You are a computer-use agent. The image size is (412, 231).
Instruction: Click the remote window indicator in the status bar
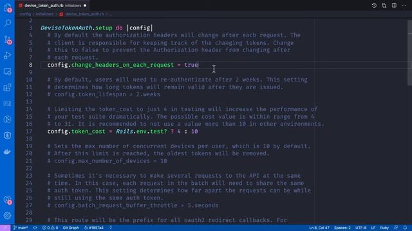click(x=5, y=228)
